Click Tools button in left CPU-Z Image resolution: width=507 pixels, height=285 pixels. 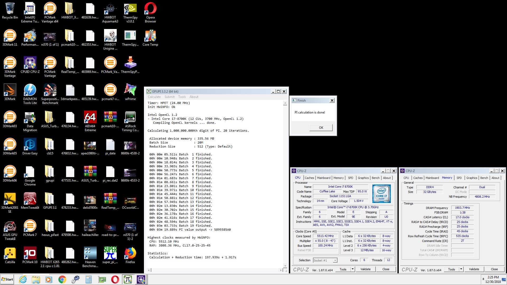[343, 269]
